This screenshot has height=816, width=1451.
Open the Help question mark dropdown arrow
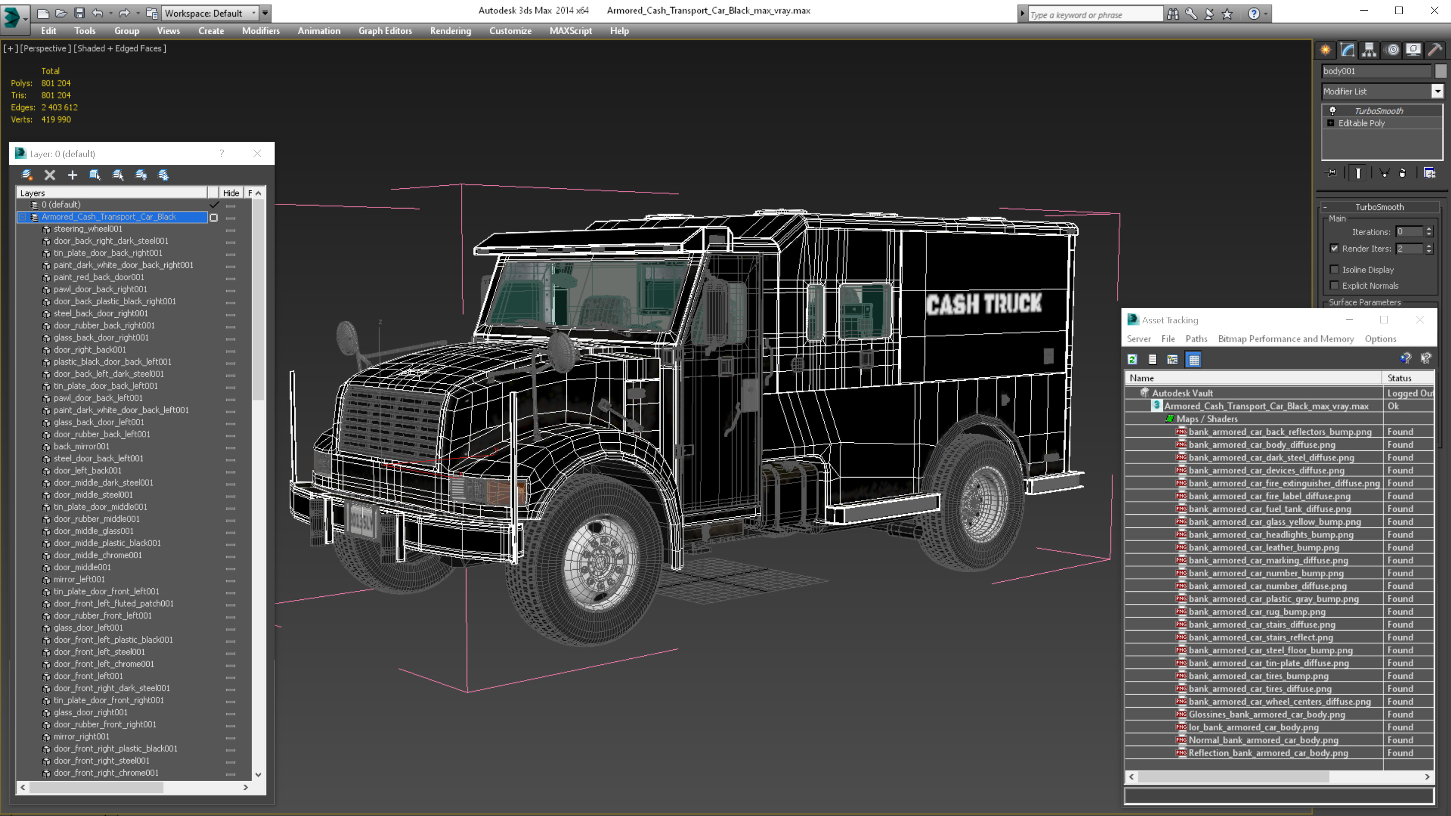pyautogui.click(x=1266, y=14)
